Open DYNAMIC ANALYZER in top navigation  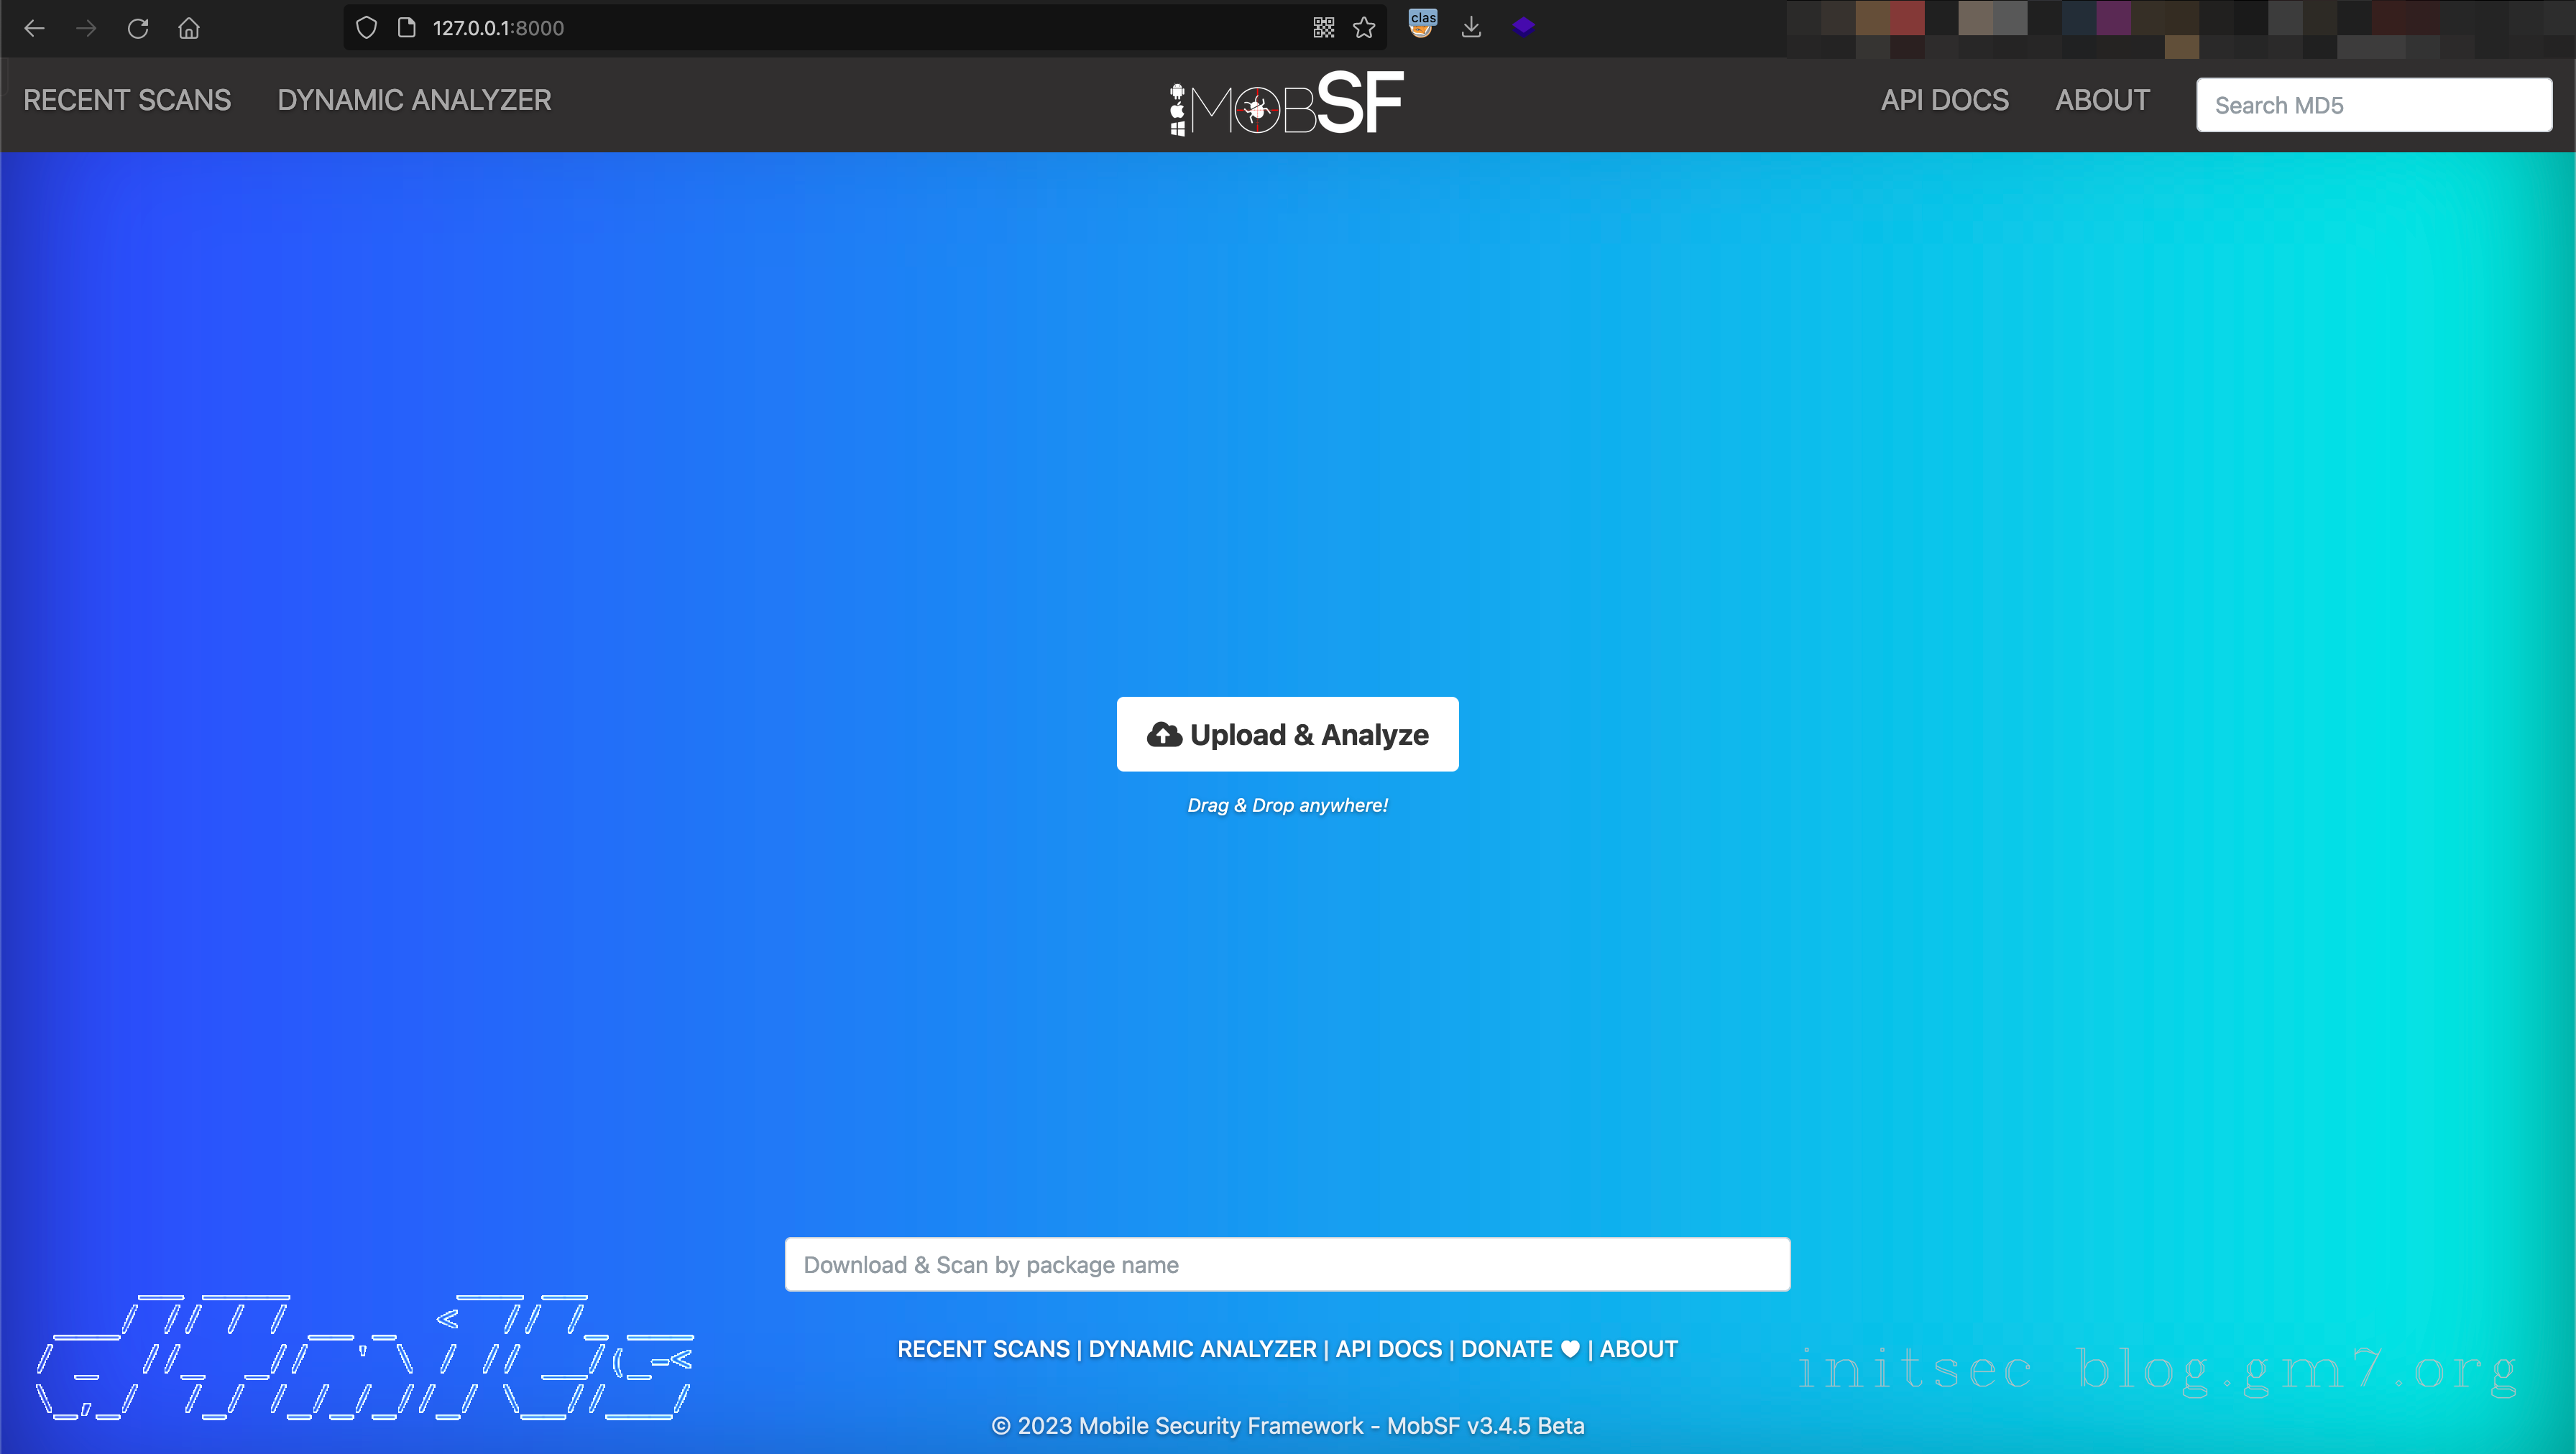point(414,100)
